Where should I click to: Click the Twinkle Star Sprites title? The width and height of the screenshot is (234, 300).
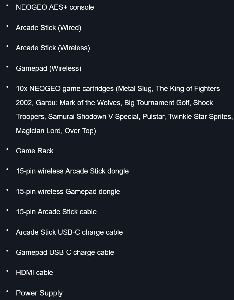200,117
